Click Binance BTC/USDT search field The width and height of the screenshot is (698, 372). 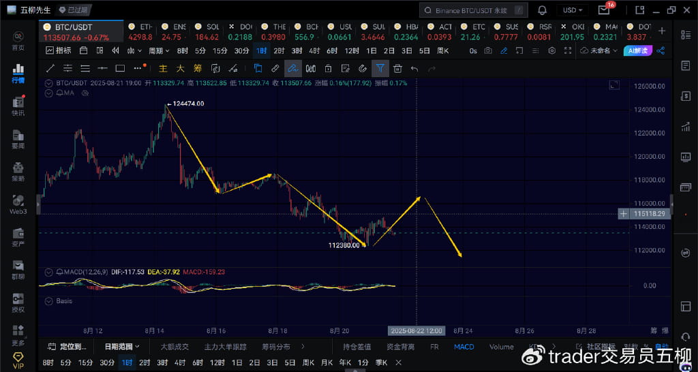[473, 10]
